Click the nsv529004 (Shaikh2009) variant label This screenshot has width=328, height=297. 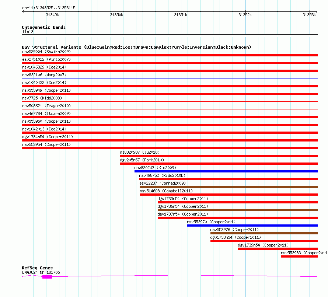coord(46,52)
